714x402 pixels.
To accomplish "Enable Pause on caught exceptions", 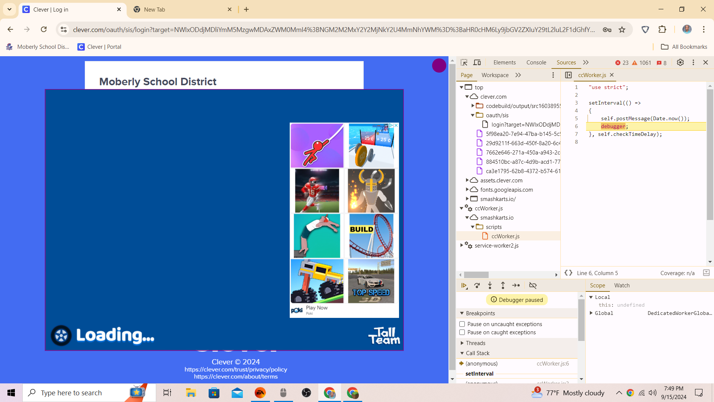I will point(462,332).
